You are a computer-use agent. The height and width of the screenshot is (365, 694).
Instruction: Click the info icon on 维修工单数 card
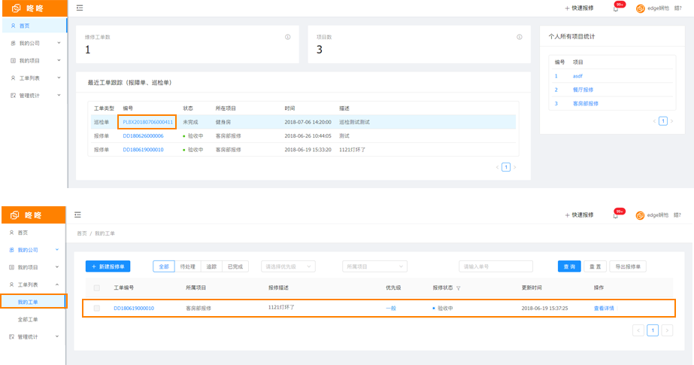tap(288, 37)
